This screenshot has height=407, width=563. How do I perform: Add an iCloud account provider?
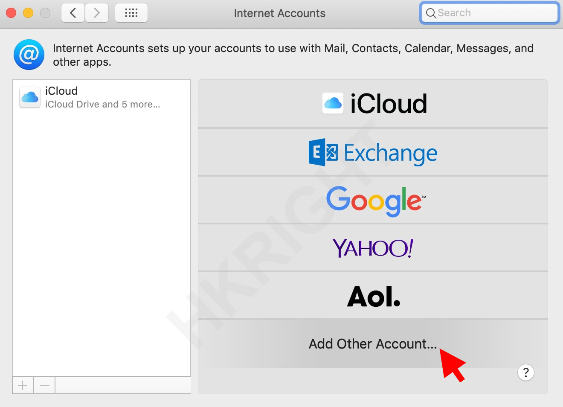373,104
